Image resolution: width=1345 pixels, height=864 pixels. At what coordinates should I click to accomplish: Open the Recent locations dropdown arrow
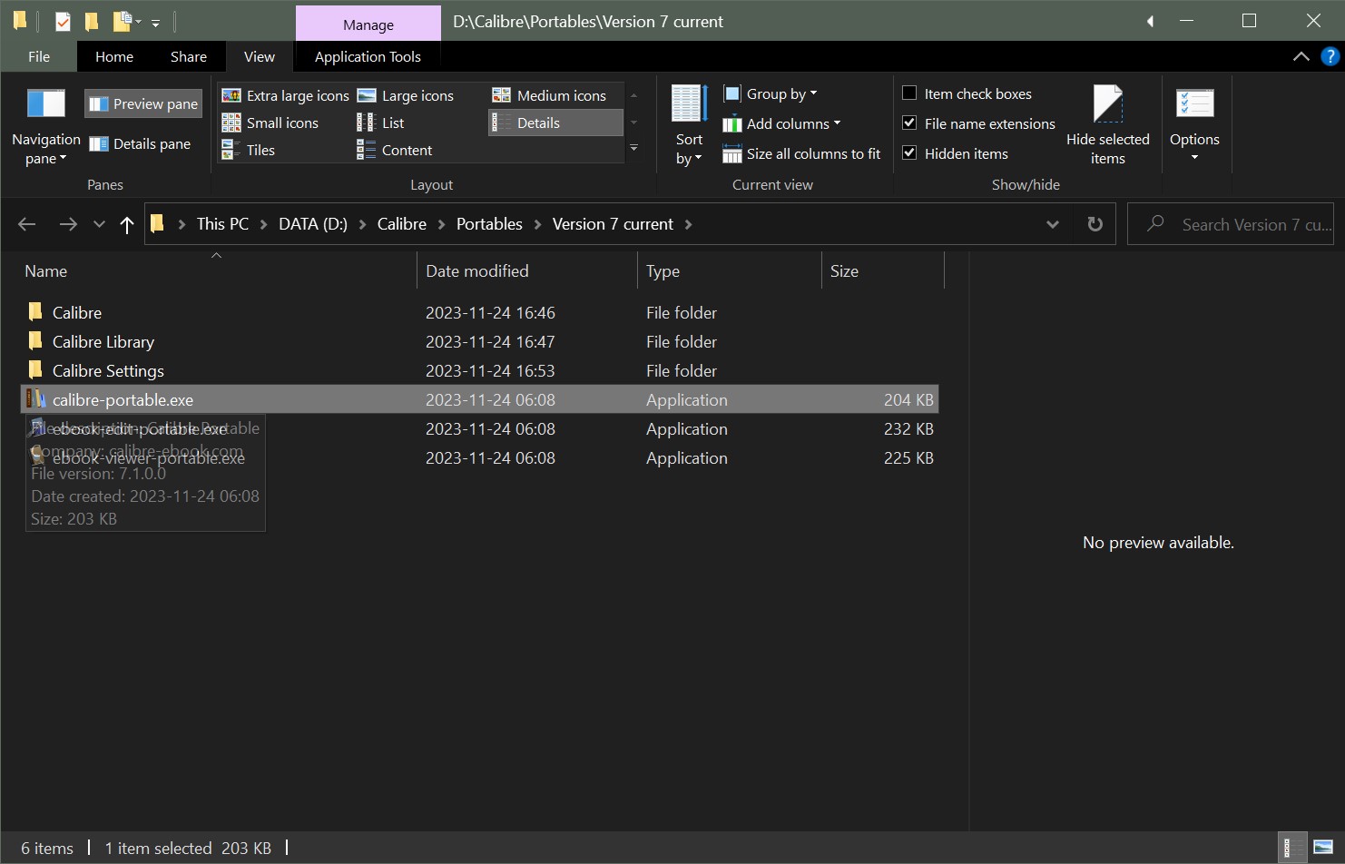point(99,224)
